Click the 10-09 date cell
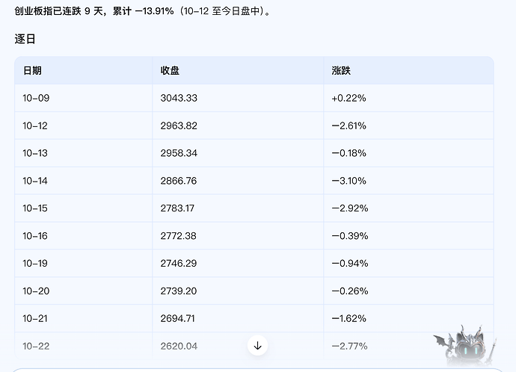516x372 pixels. coord(36,98)
